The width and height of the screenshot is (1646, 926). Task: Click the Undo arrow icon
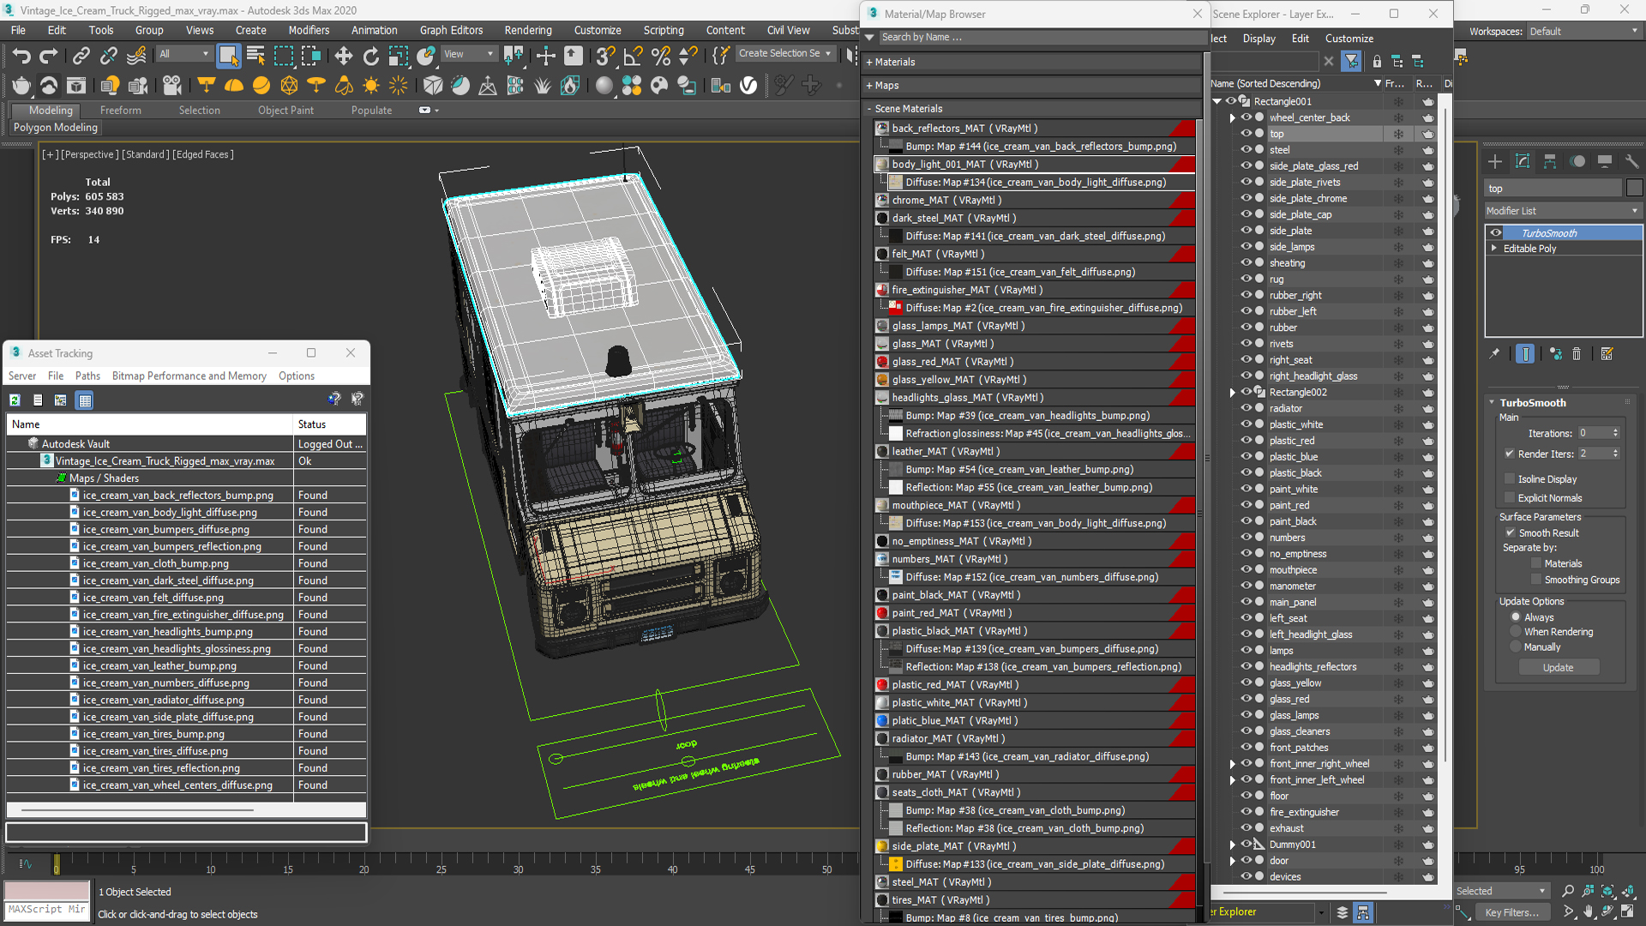point(21,56)
